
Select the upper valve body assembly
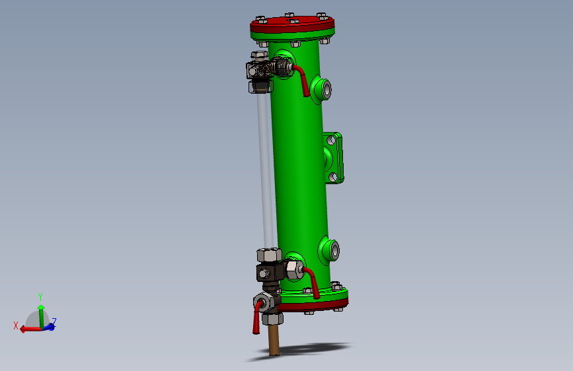click(260, 69)
